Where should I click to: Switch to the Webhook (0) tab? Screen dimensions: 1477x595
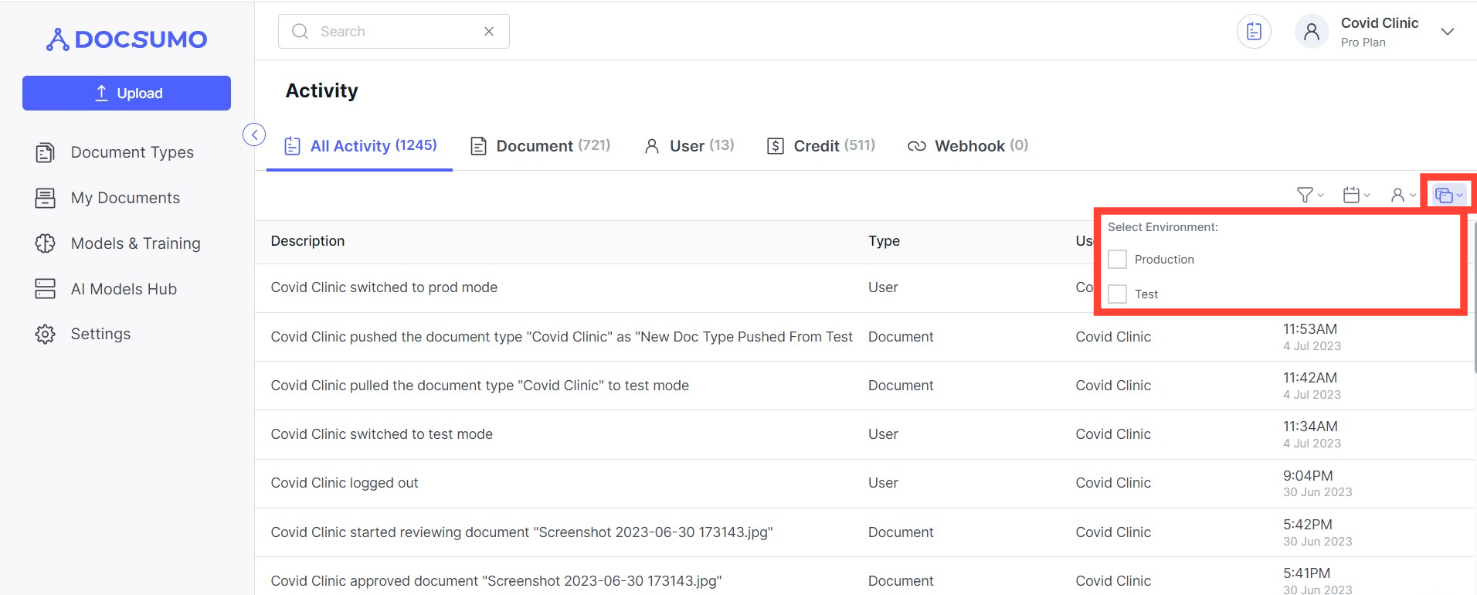(x=968, y=145)
